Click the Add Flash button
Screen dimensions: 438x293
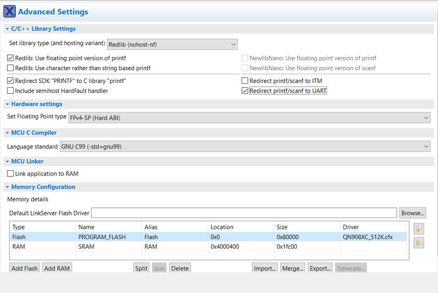pos(25,268)
